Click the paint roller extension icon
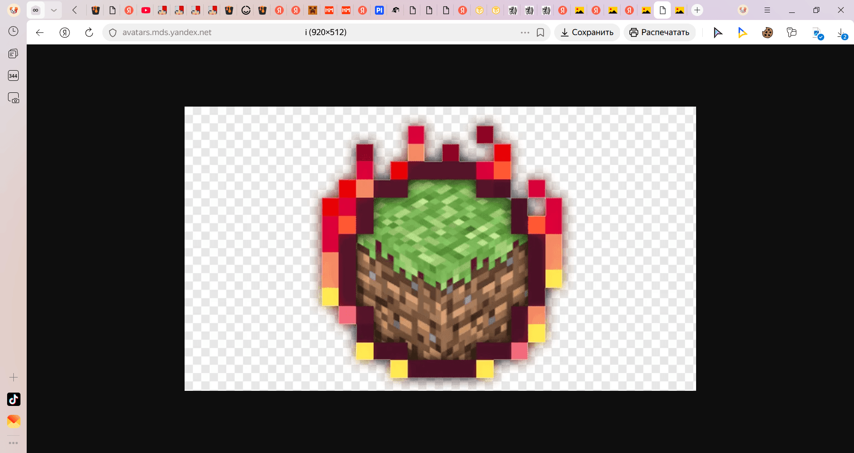 792,32
